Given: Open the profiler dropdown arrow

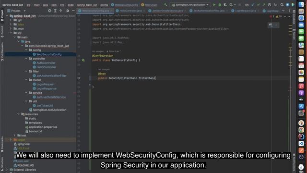Looking at the screenshot, I should pyautogui.click(x=235, y=5).
